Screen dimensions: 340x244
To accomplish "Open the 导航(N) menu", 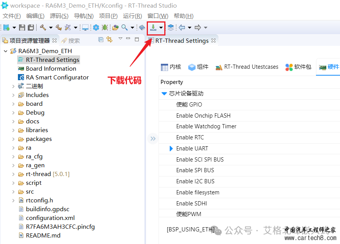I will click(x=84, y=16).
